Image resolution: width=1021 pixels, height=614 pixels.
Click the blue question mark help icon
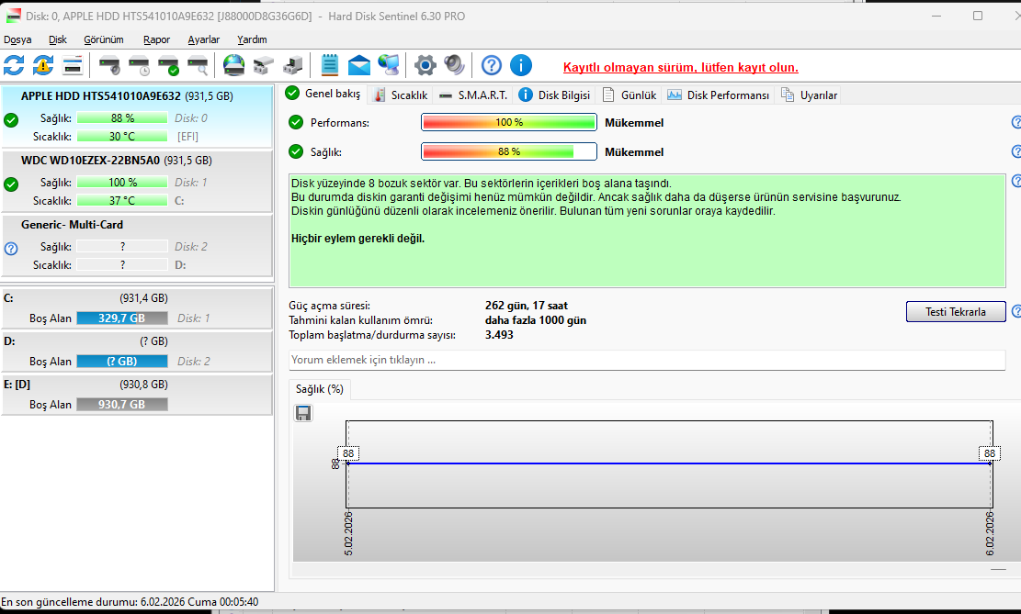pos(492,65)
